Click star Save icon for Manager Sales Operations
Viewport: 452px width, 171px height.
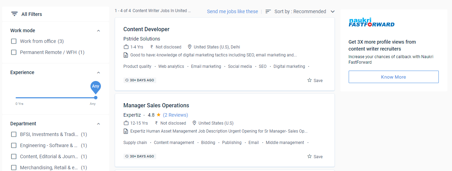tap(309, 156)
